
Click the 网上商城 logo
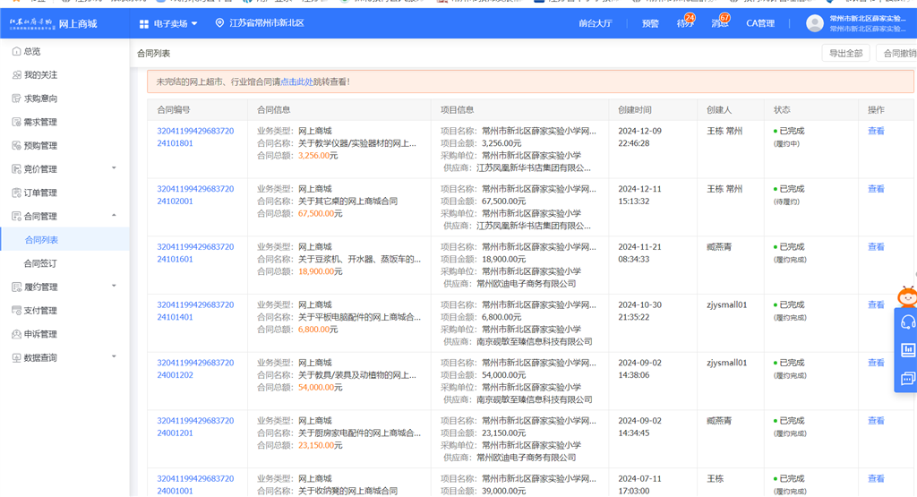coord(53,23)
